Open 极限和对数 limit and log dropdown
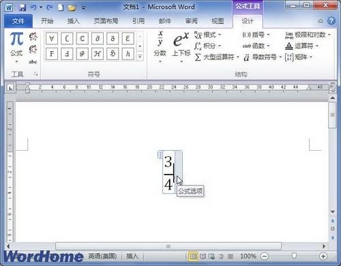Image resolution: width=341 pixels, height=266 pixels. pyautogui.click(x=308, y=35)
